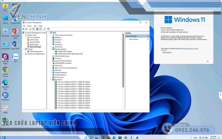Screen dimensions: 222x139
Task: Collapse the Display adapters category
Action: (51, 49)
